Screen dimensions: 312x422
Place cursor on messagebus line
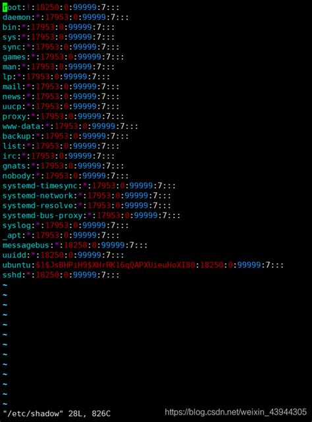click(75, 245)
